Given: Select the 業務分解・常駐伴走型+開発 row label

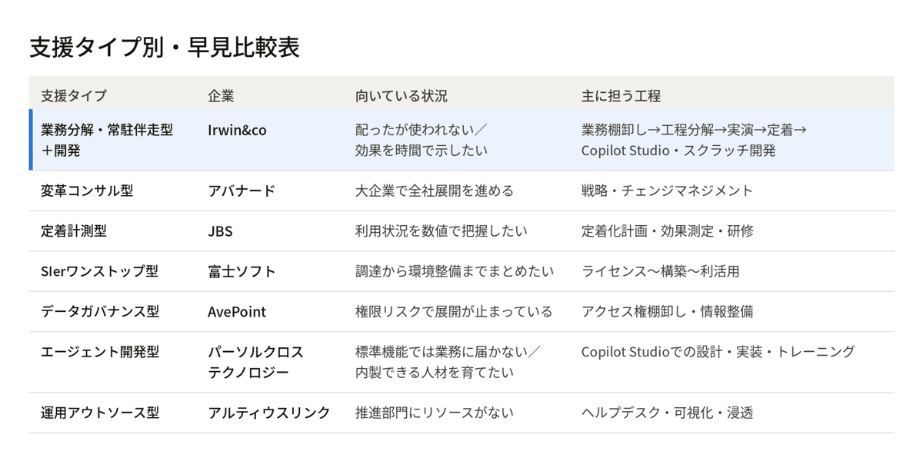Looking at the screenshot, I should [x=107, y=140].
